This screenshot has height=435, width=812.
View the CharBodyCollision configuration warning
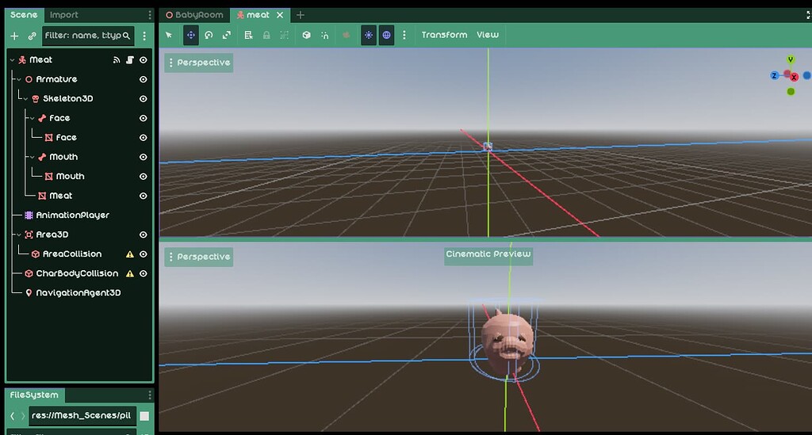pyautogui.click(x=130, y=273)
